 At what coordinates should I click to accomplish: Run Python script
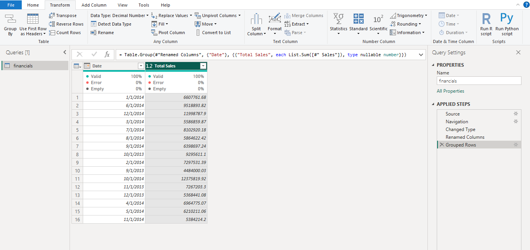click(x=507, y=24)
